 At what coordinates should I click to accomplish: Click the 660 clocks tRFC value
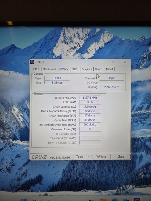pyautogui.click(x=90, y=124)
